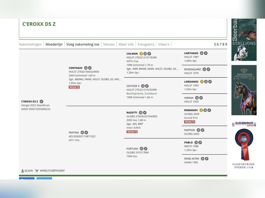The width and height of the screenshot is (265, 198).
Task: Switch to the Nakomelingen tab
Action: coord(30,44)
